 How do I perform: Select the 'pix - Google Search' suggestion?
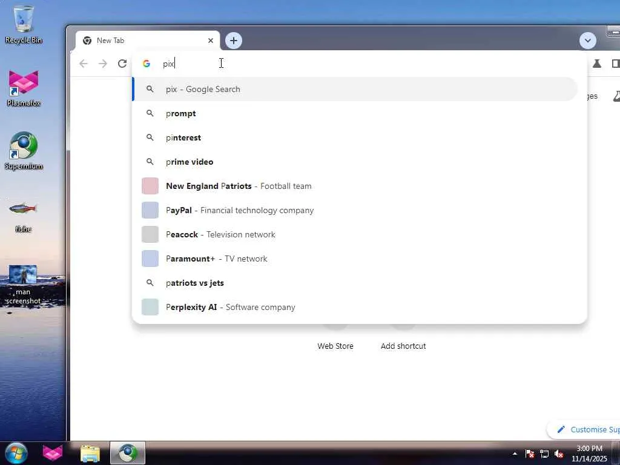coord(355,90)
